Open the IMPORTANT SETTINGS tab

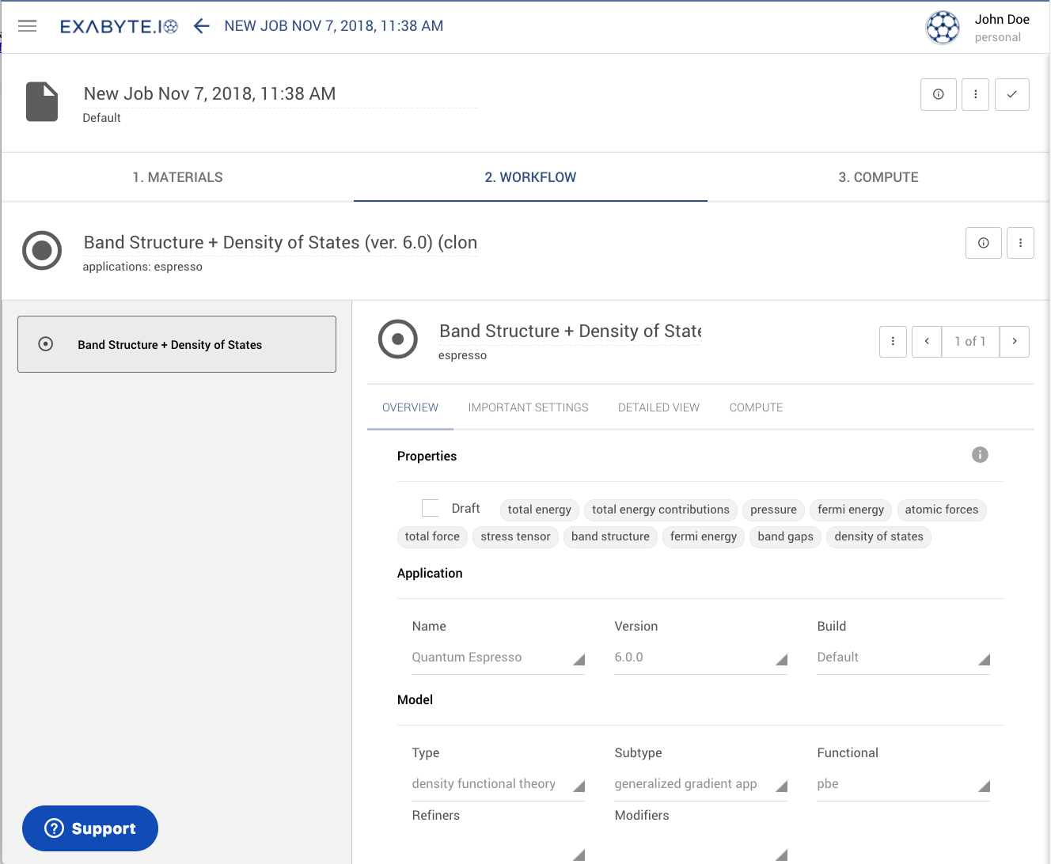pyautogui.click(x=528, y=407)
